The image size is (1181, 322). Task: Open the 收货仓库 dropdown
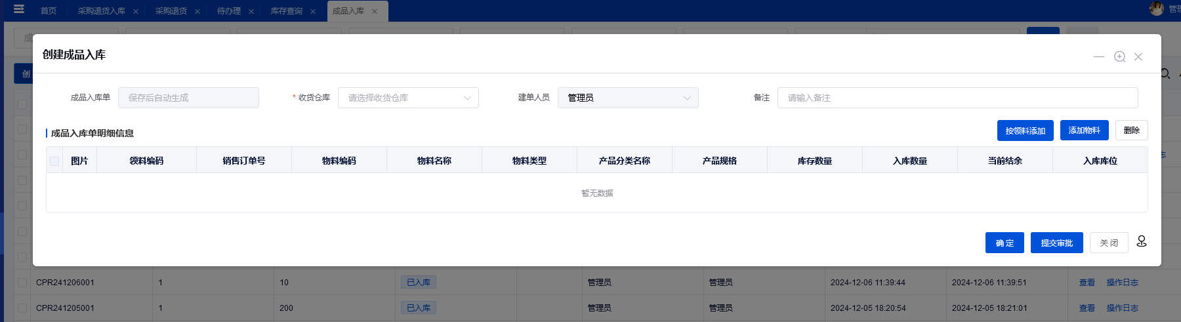tap(408, 98)
